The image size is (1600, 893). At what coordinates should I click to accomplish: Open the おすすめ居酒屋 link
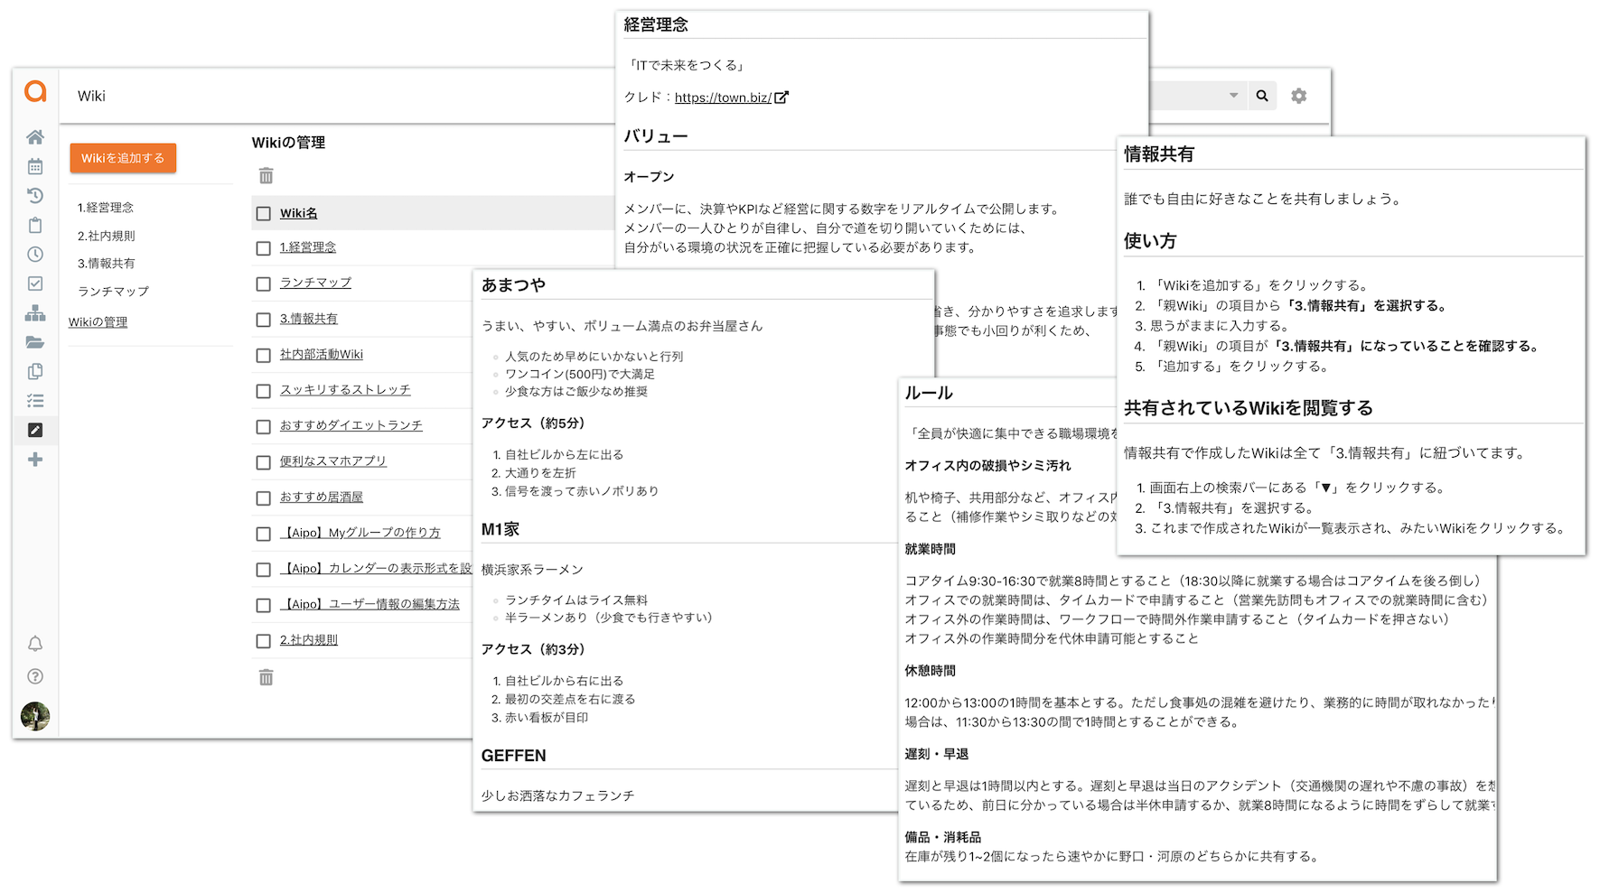coord(321,497)
